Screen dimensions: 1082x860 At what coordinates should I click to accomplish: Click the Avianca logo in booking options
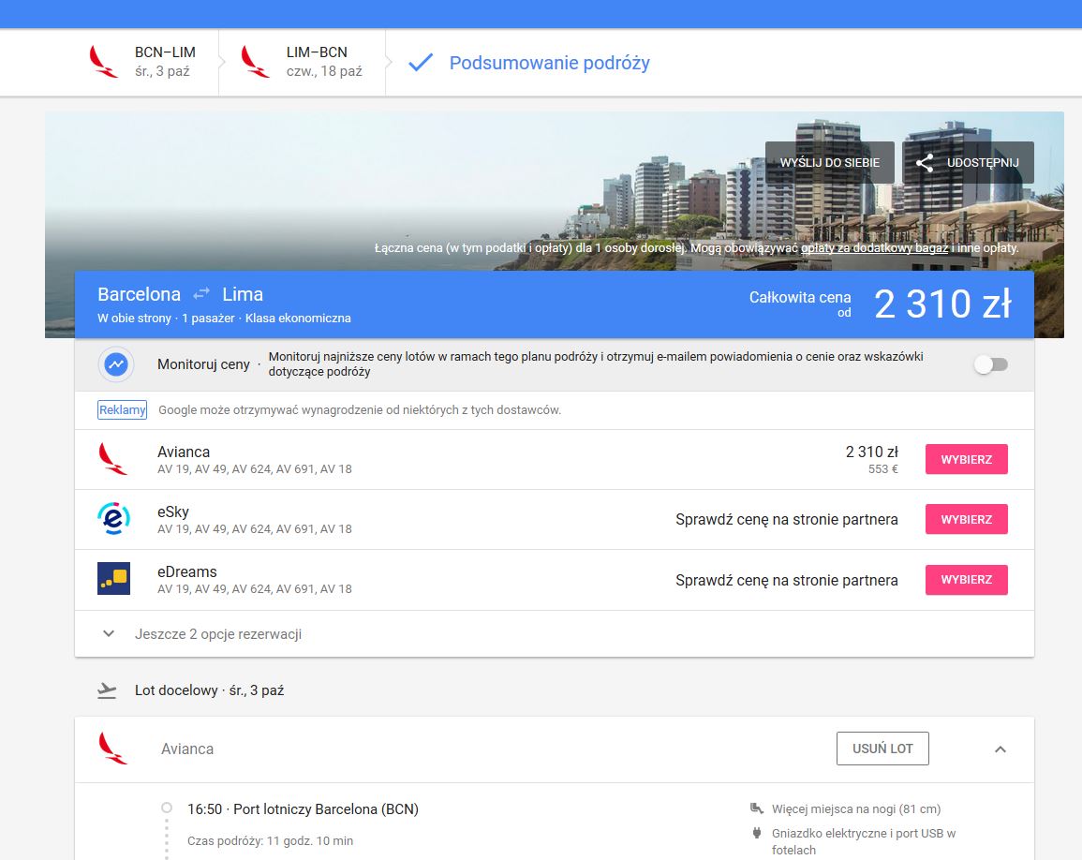(113, 459)
